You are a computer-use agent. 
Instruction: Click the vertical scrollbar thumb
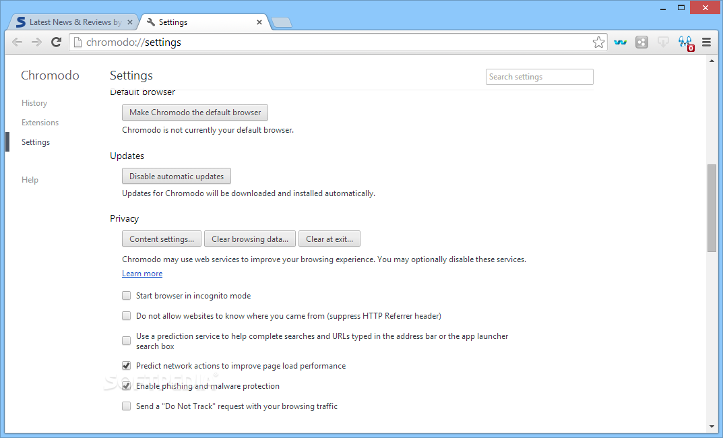(712, 208)
